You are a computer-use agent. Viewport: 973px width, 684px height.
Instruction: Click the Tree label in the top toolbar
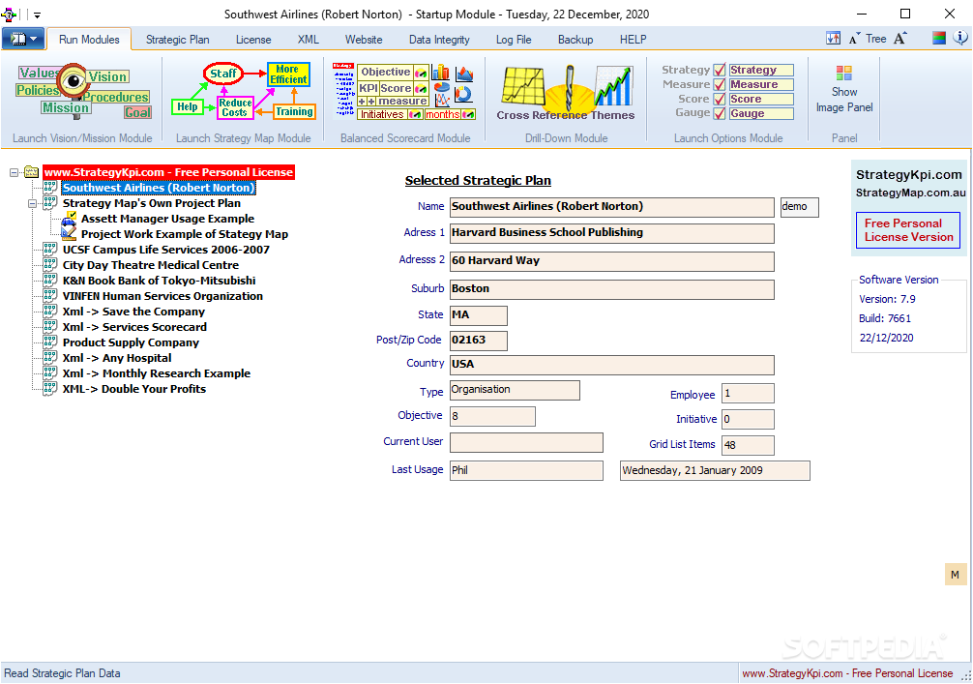click(x=875, y=39)
